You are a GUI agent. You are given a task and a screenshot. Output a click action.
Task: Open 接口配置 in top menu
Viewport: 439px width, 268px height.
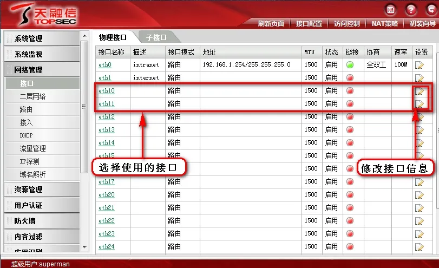pyautogui.click(x=309, y=24)
